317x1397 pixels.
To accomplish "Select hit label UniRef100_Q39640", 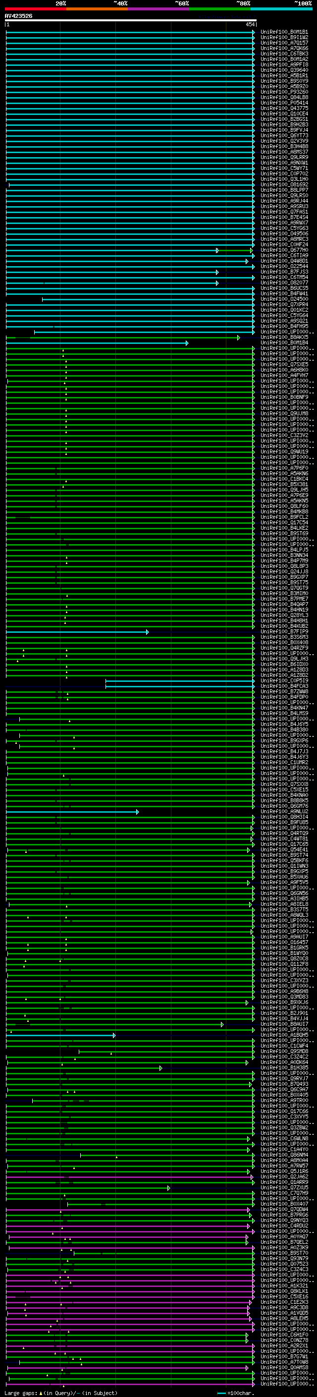I will tap(284, 70).
